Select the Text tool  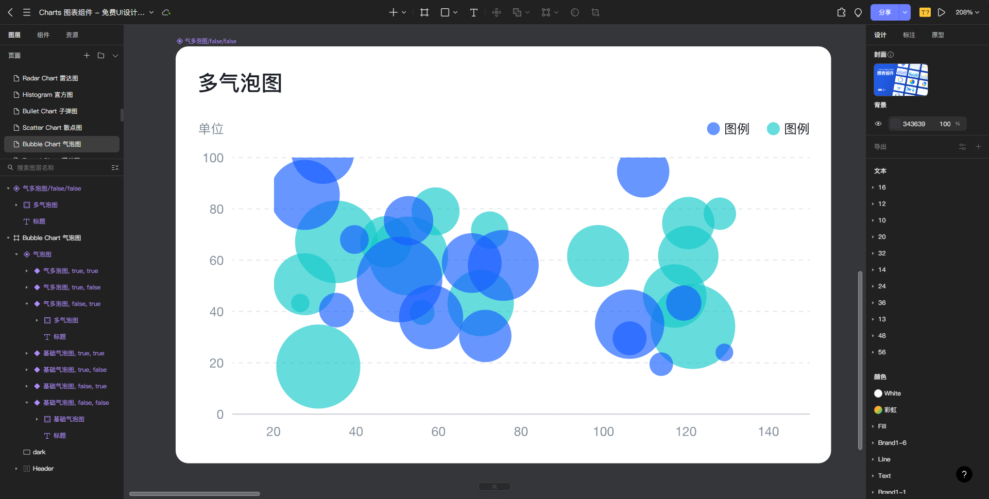474,12
